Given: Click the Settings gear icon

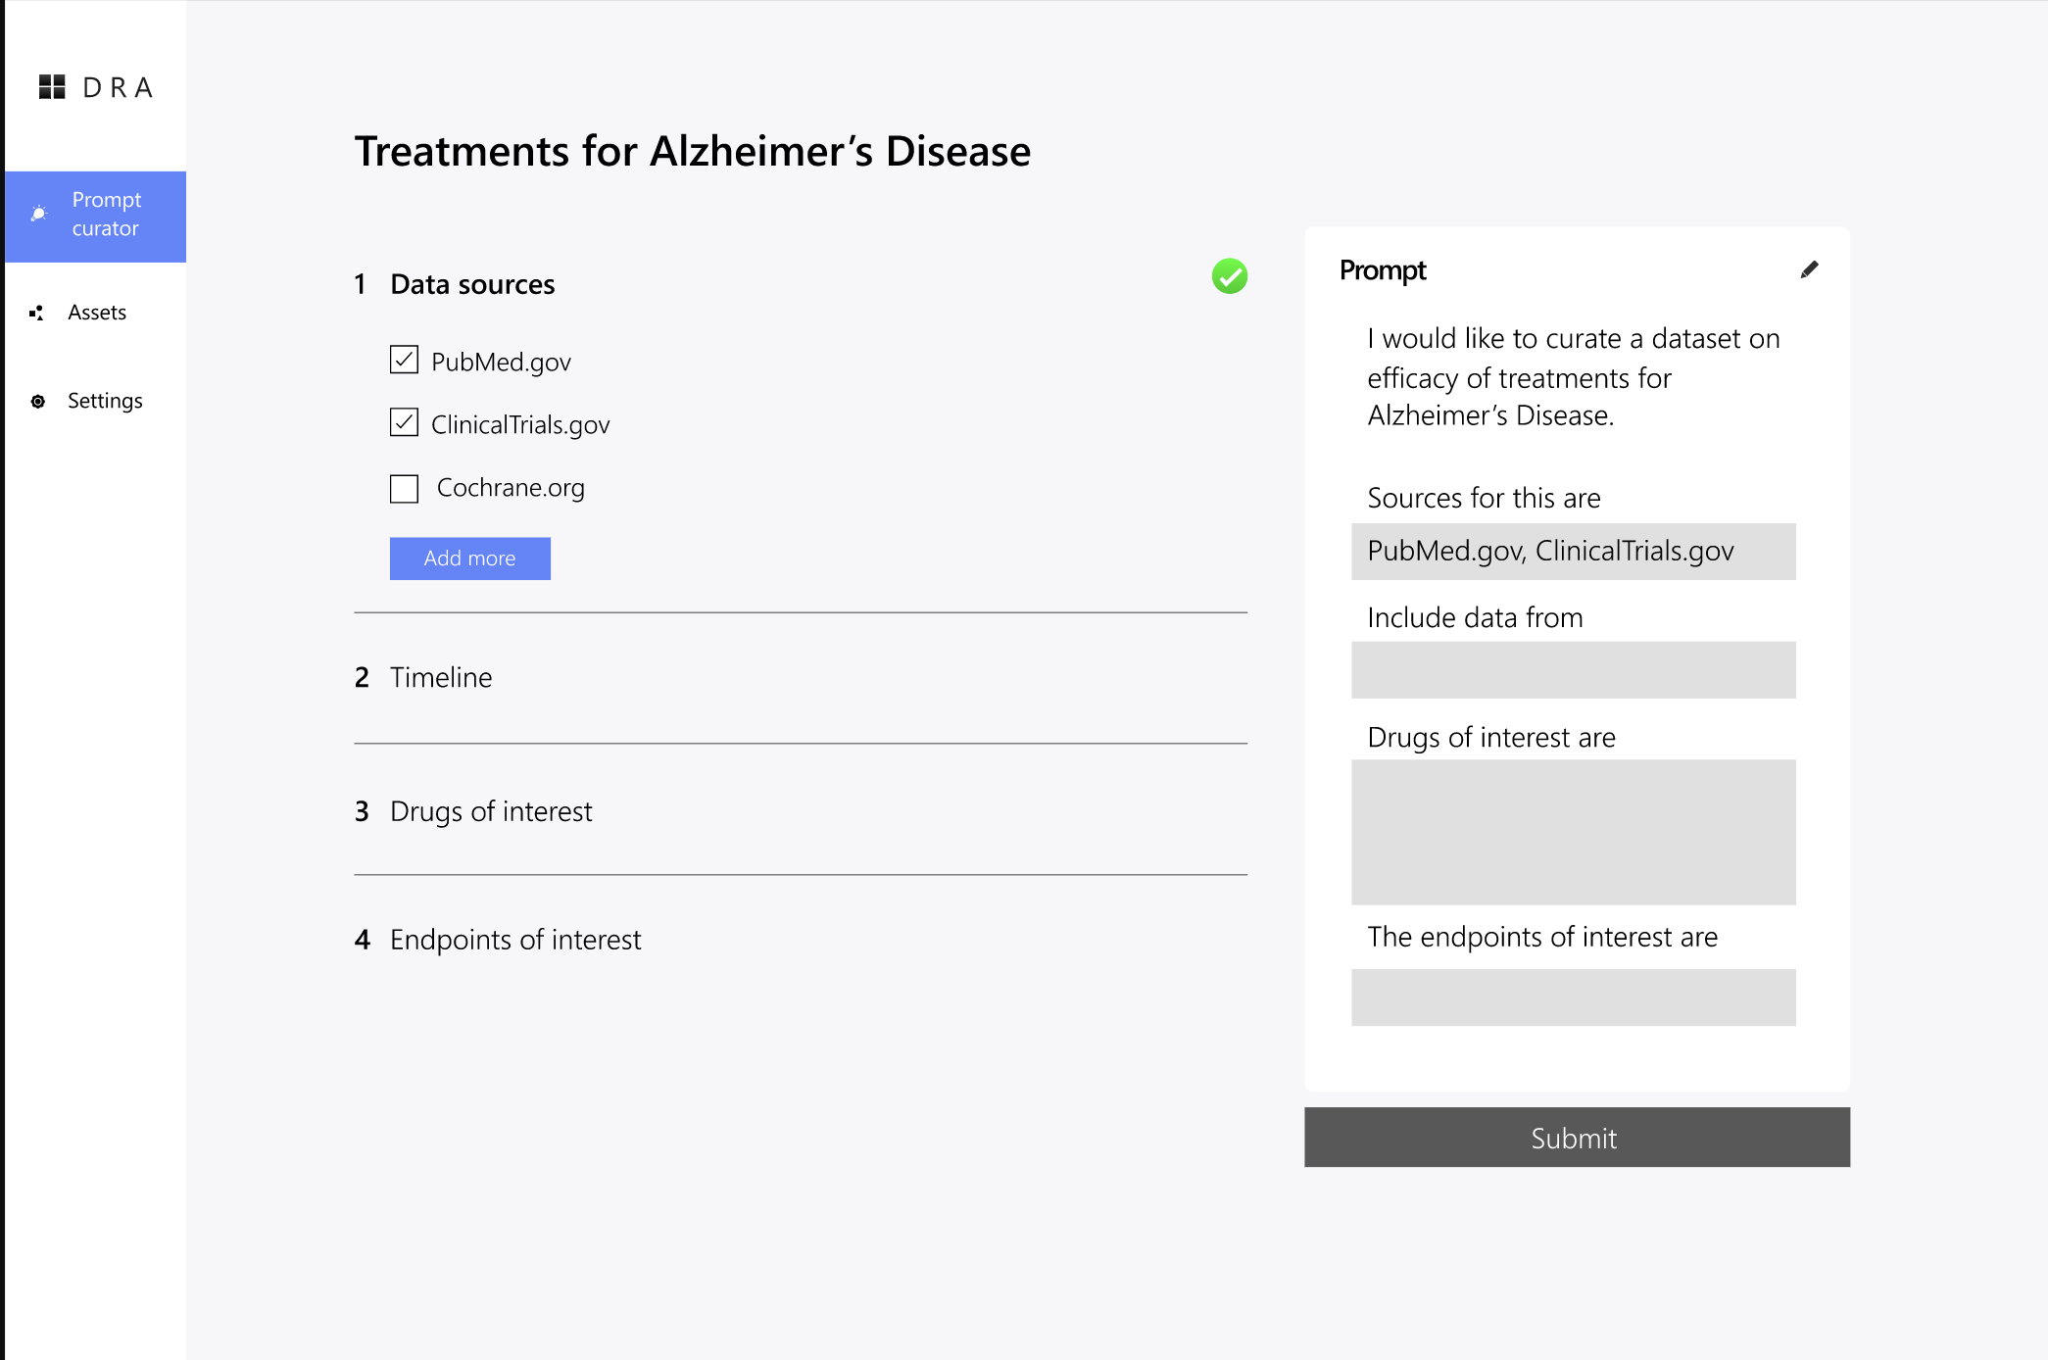Looking at the screenshot, I should point(38,401).
